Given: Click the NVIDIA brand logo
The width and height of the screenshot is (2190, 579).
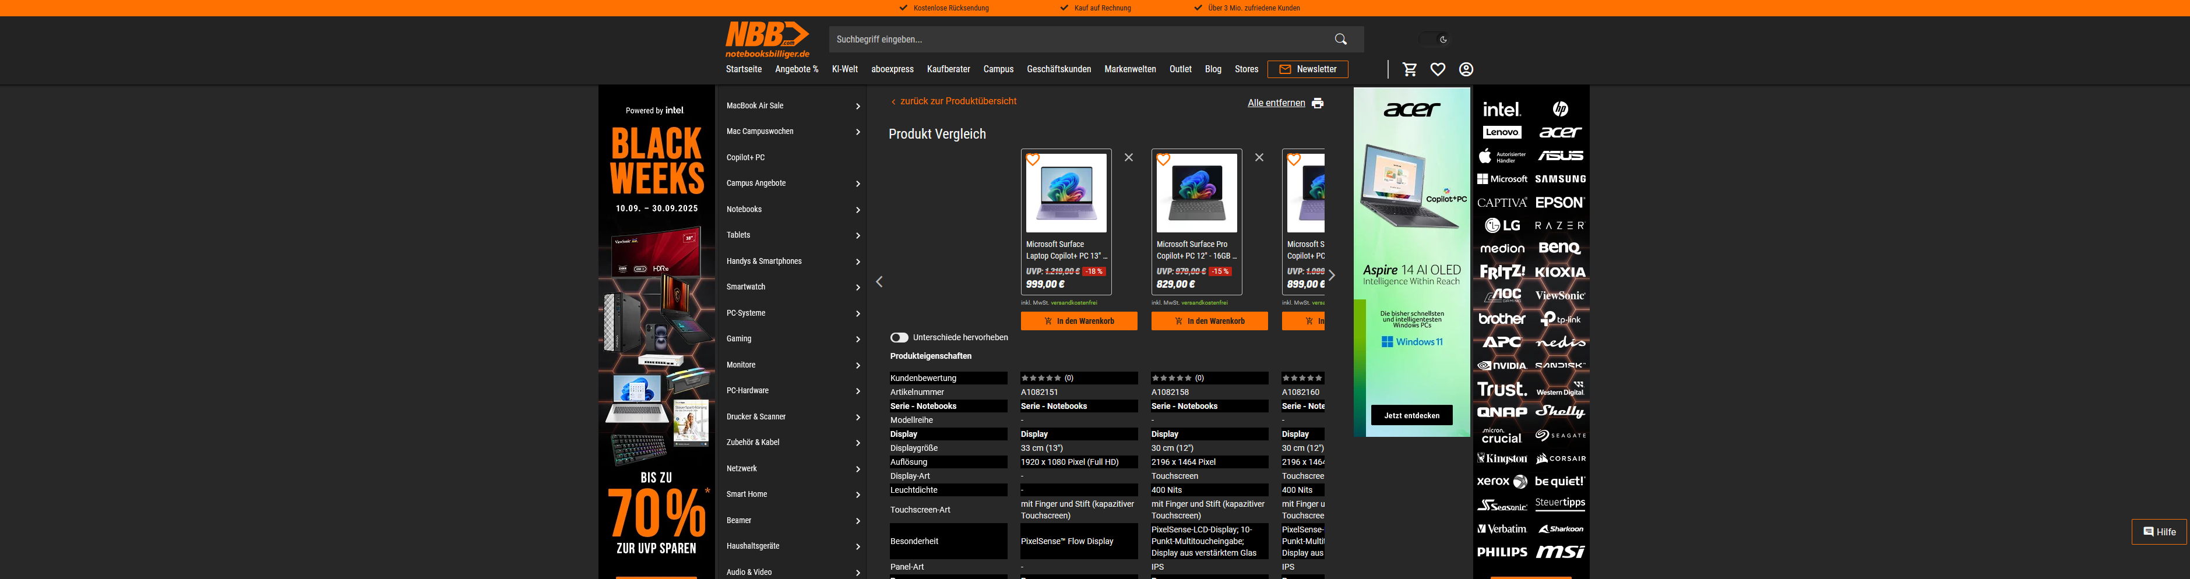Looking at the screenshot, I should tap(1501, 366).
